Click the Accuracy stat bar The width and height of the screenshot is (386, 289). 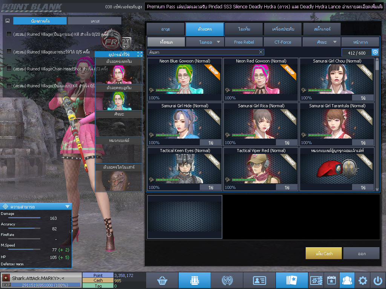tap(24, 228)
